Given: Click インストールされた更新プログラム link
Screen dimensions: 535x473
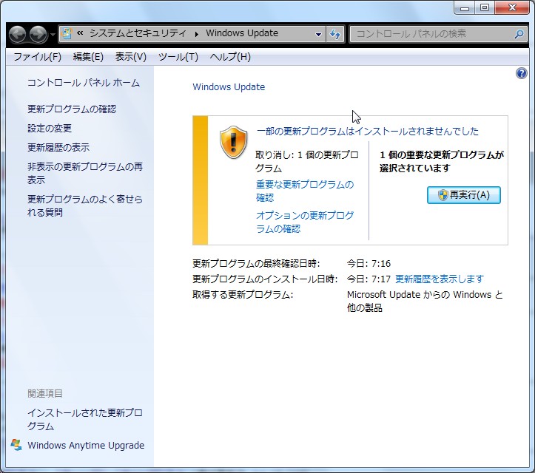Looking at the screenshot, I should pyautogui.click(x=85, y=420).
